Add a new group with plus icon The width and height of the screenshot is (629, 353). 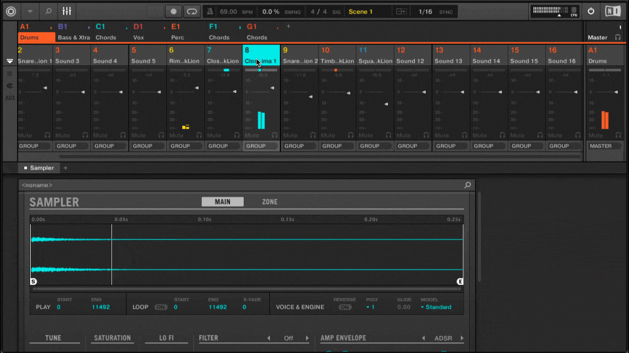(x=288, y=26)
